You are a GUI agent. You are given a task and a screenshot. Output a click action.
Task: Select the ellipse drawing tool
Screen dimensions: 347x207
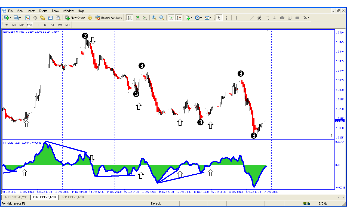pos(282,18)
